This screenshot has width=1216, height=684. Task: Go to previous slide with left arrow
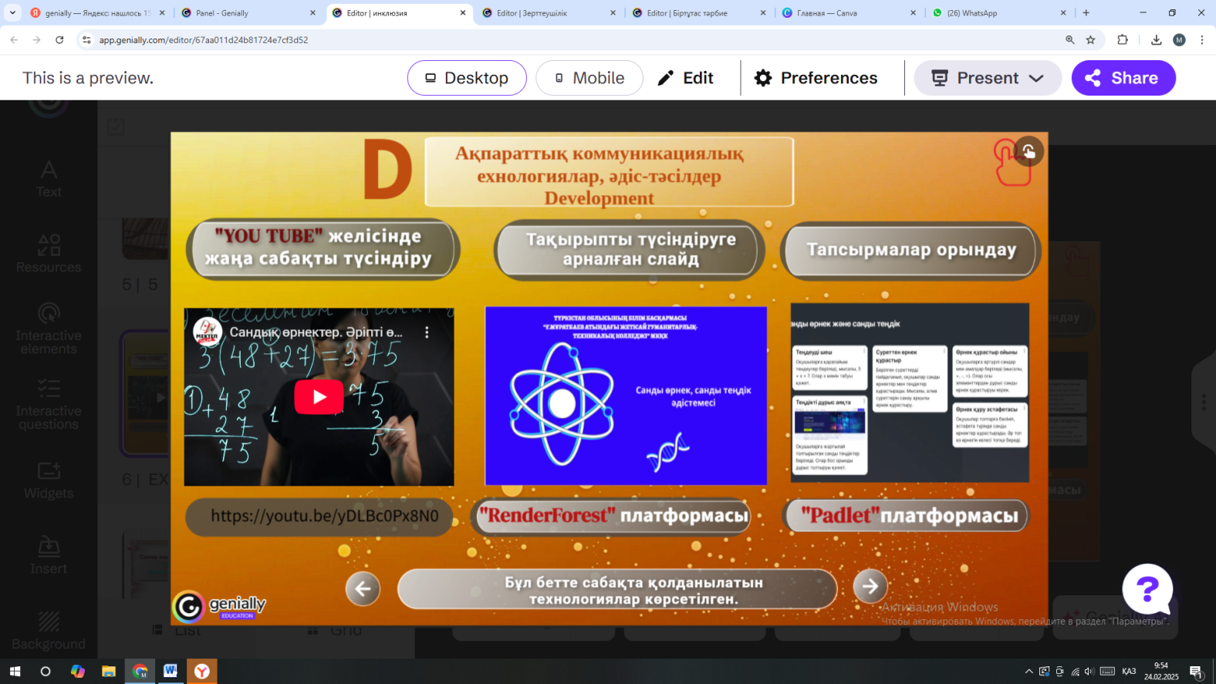pyautogui.click(x=363, y=589)
